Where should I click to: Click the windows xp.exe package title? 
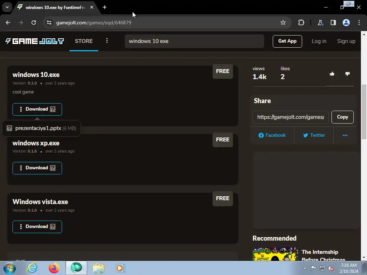point(36,143)
